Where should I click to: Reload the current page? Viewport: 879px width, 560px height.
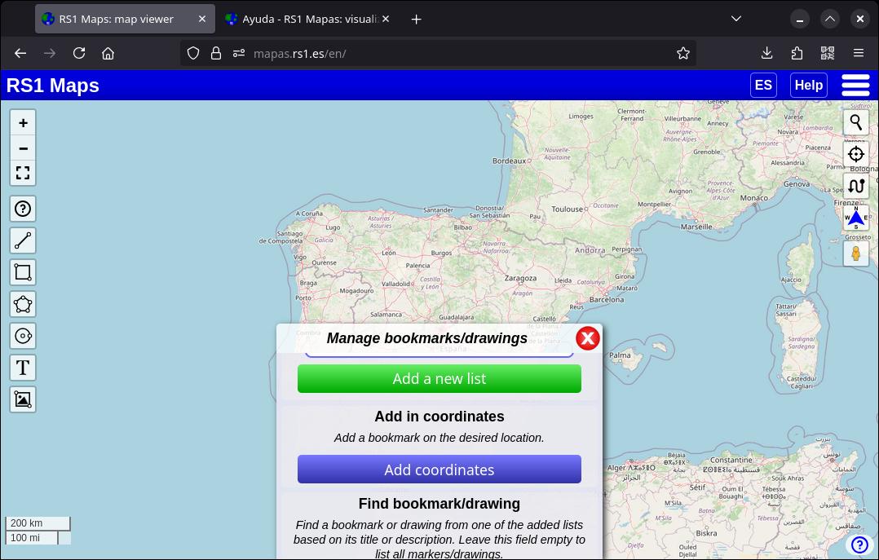point(79,53)
